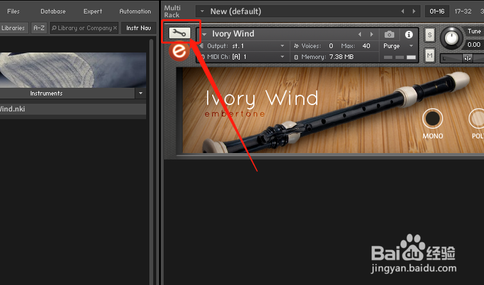Adjust the Tune knob
The image size is (484, 285).
[x=451, y=38]
